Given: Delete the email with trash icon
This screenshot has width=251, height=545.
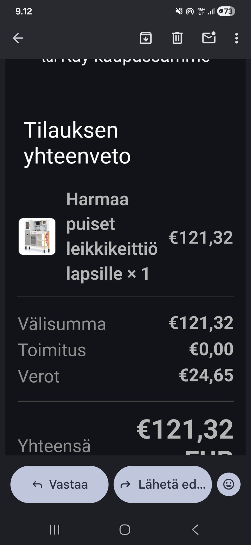Looking at the screenshot, I should (177, 38).
